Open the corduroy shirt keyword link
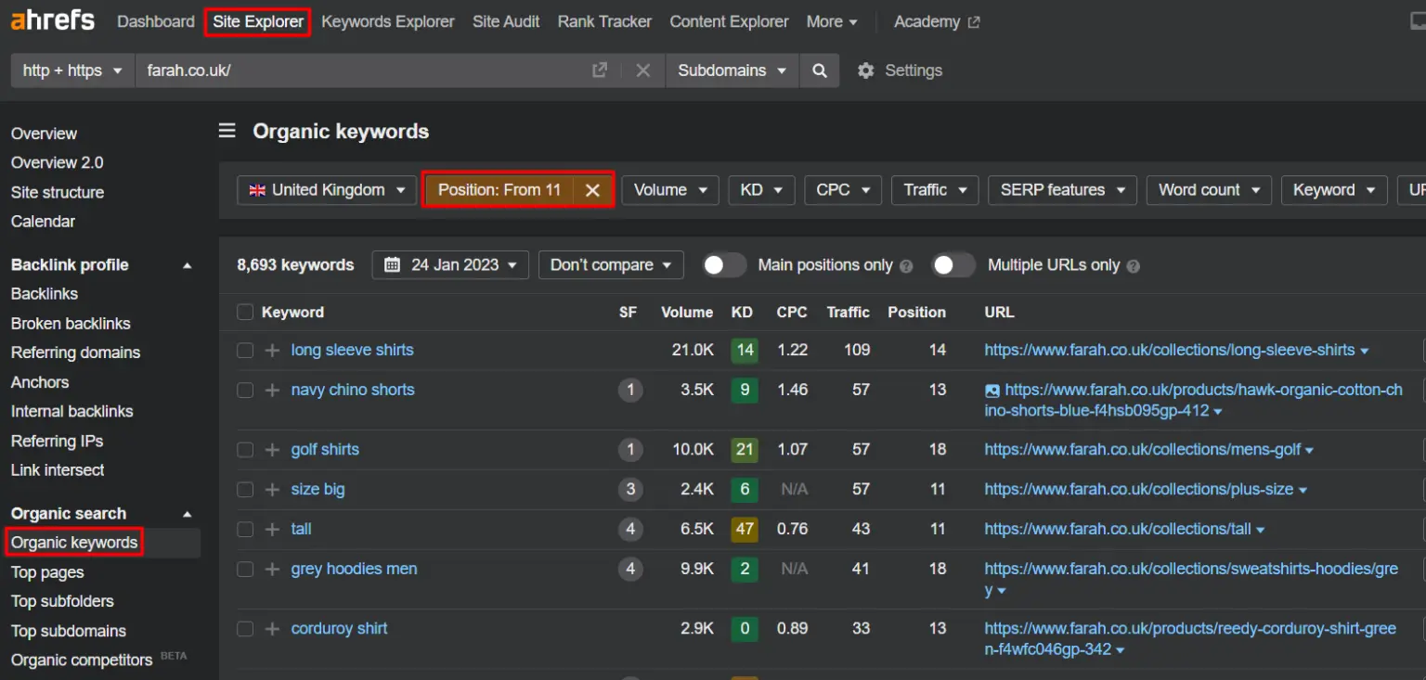 tap(340, 629)
